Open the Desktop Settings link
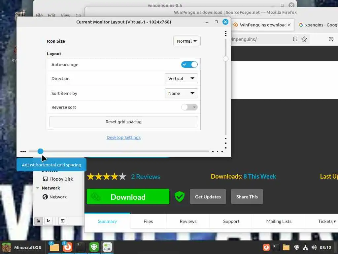 point(123,137)
